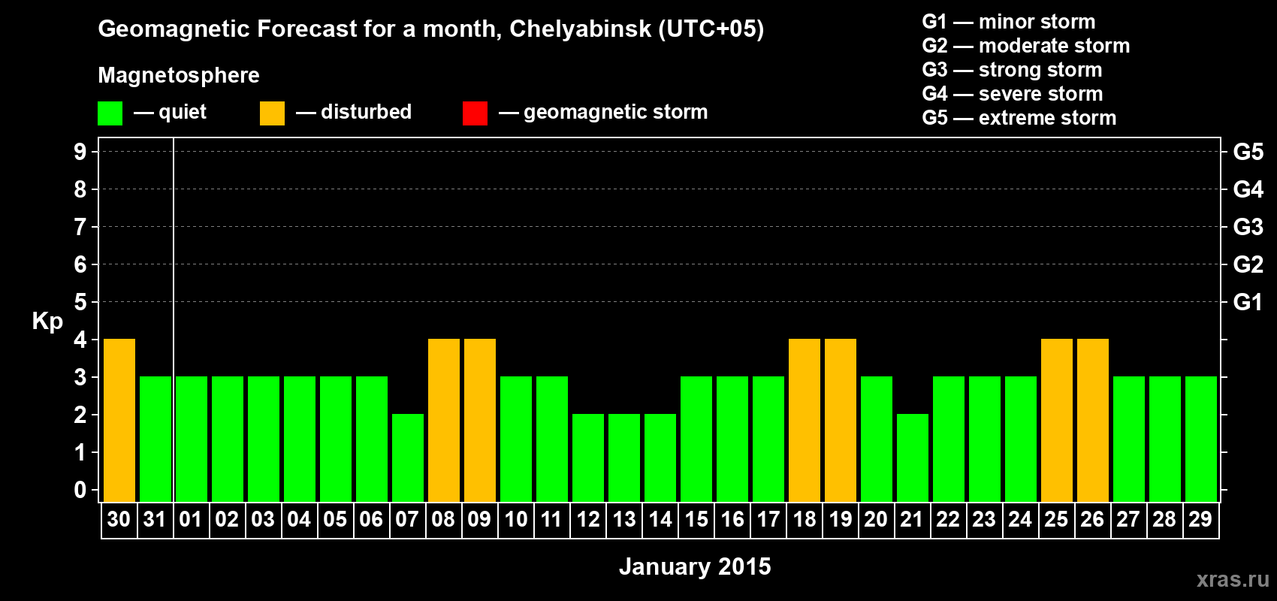Image resolution: width=1277 pixels, height=601 pixels.
Task: Click date label 24 on the x-axis
Action: tap(1020, 520)
